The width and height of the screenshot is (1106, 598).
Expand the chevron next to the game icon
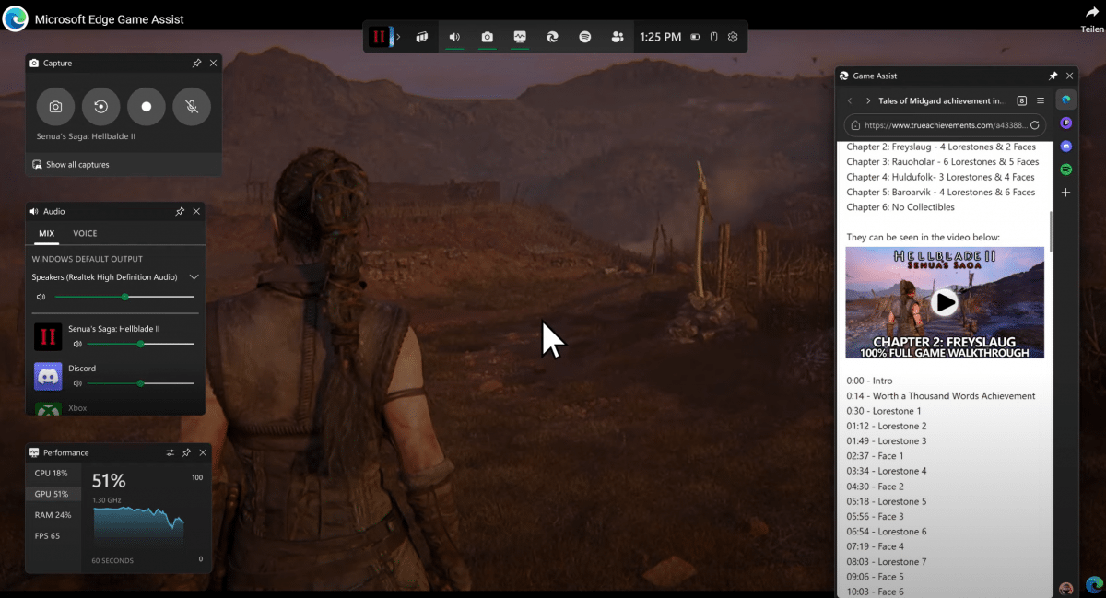[399, 37]
